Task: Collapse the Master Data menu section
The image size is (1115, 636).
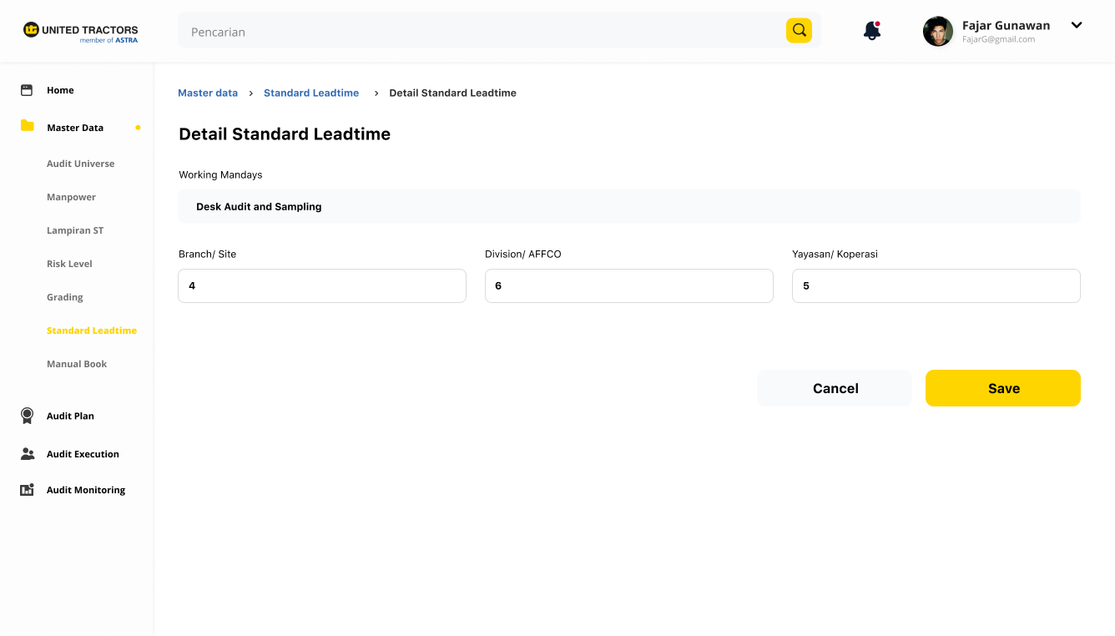Action: pyautogui.click(x=75, y=128)
